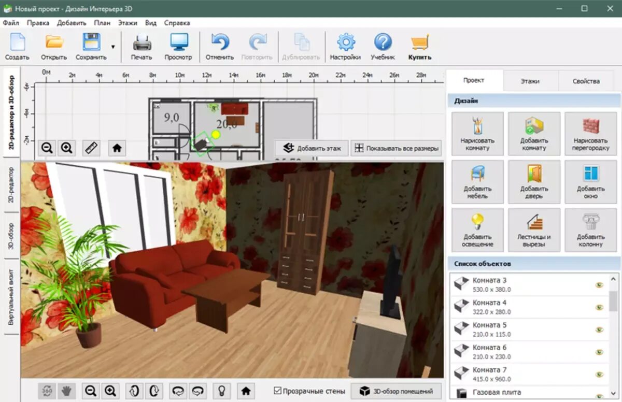Toggle visibility eye for Комната 3
This screenshot has height=402, width=622.
(x=599, y=285)
